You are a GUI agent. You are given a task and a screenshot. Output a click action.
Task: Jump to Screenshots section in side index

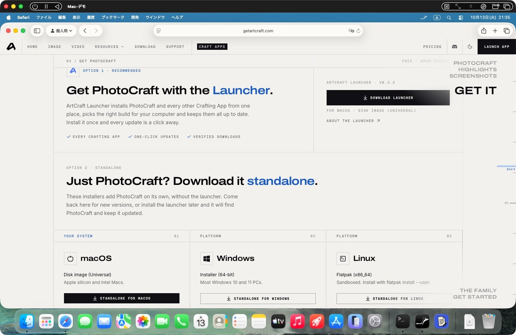coord(473,76)
